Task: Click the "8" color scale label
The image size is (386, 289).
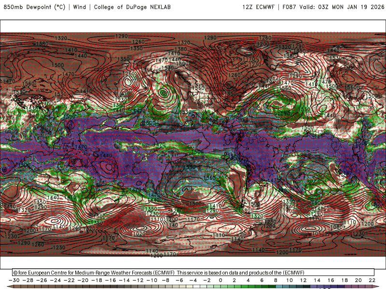Action: (x=276, y=280)
